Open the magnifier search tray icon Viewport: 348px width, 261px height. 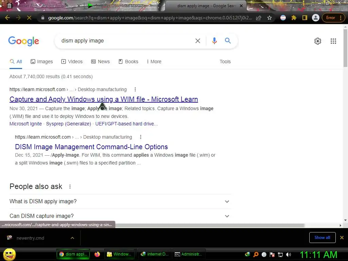click(x=256, y=255)
